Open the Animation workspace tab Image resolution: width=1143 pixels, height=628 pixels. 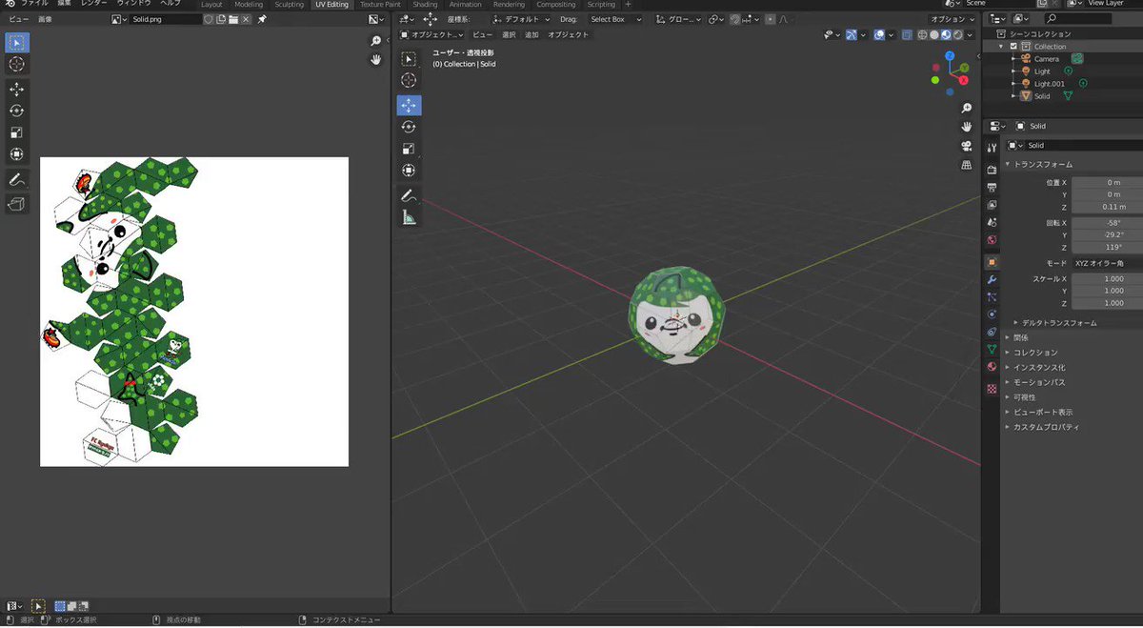465,5
